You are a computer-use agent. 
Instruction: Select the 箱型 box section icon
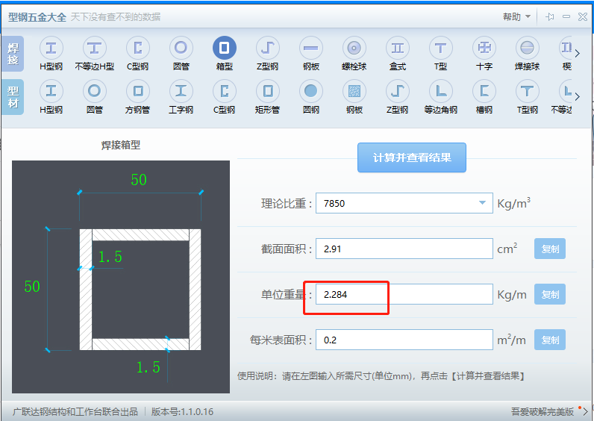pyautogui.click(x=225, y=49)
